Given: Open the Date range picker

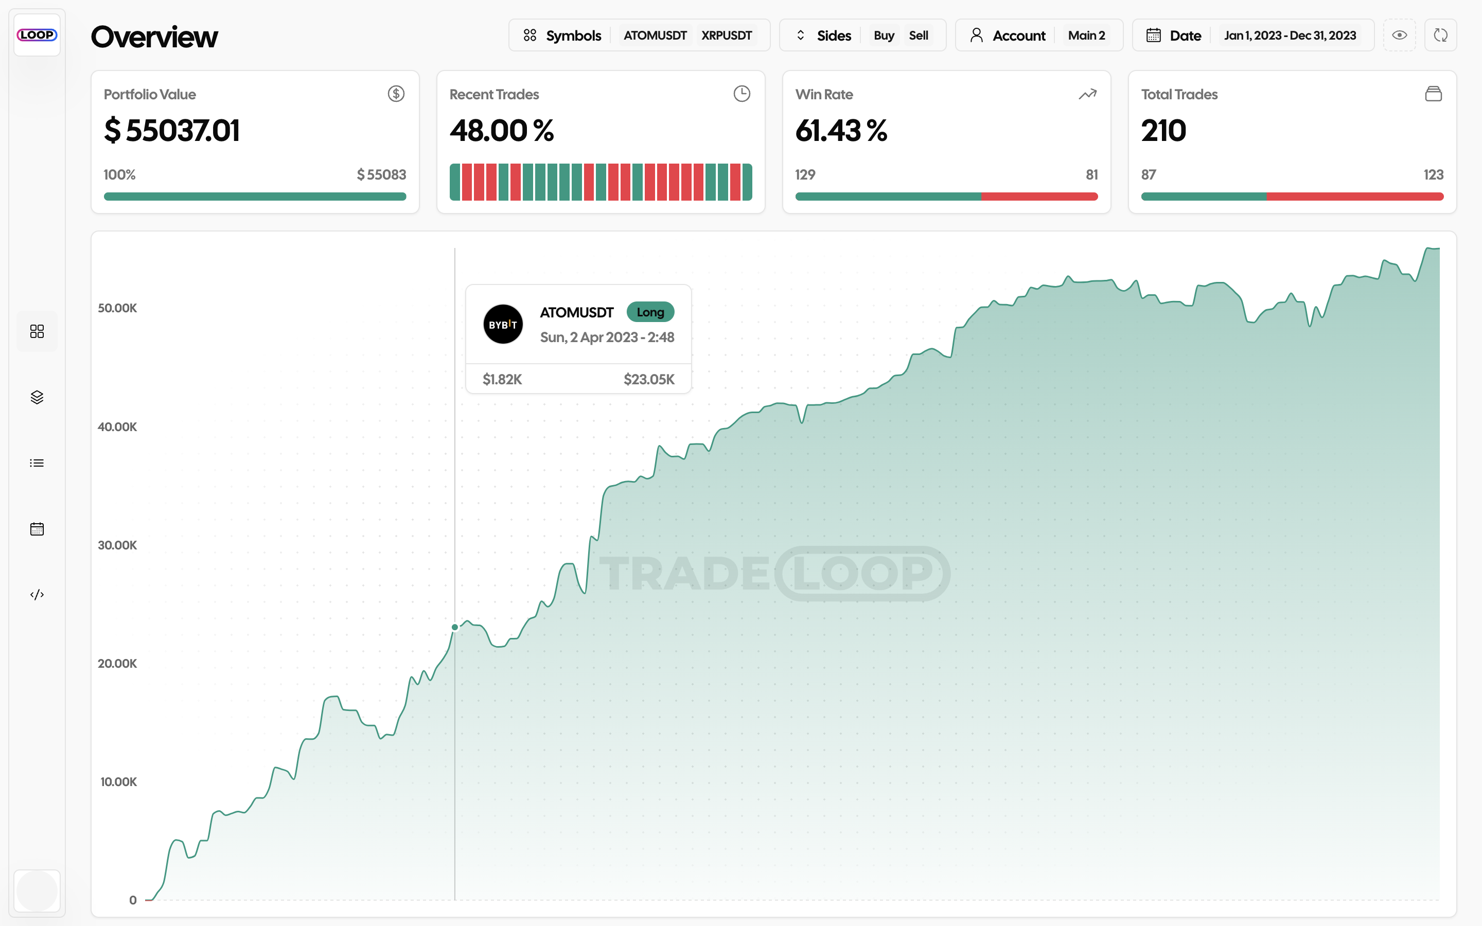Looking at the screenshot, I should coord(1174,35).
